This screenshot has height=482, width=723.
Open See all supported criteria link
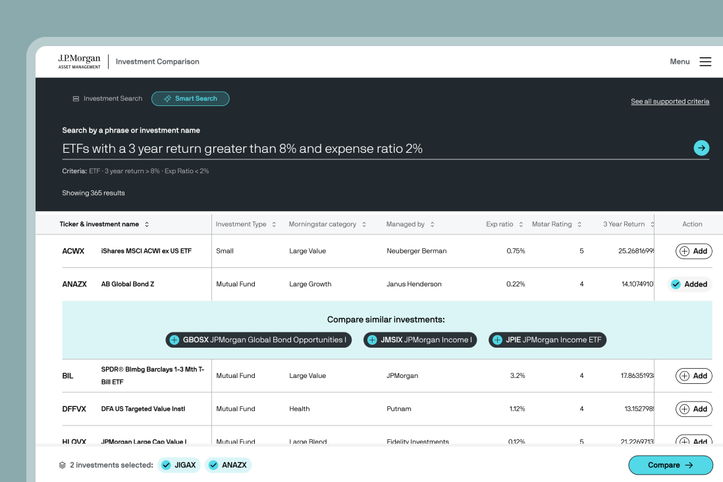[670, 101]
